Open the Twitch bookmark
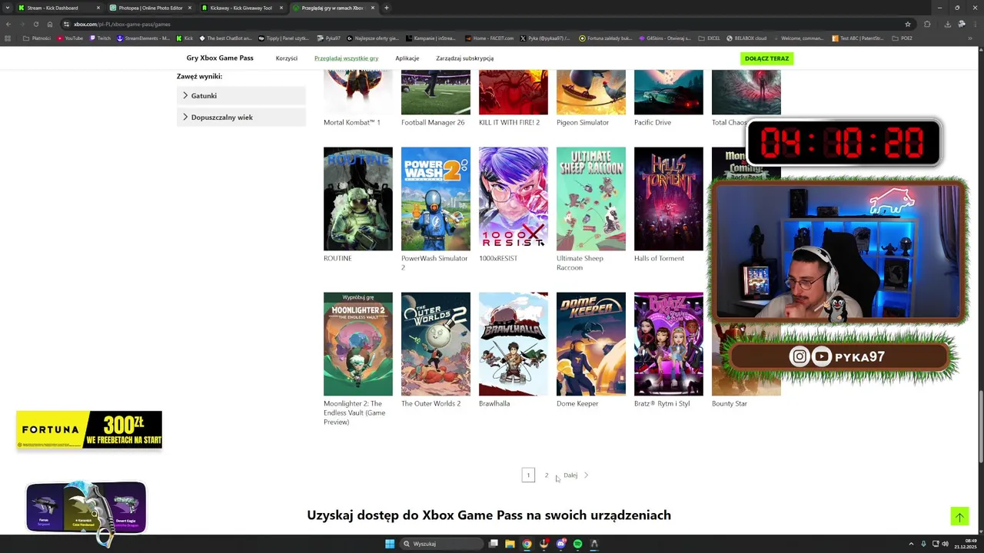This screenshot has width=984, height=553. 100,38
